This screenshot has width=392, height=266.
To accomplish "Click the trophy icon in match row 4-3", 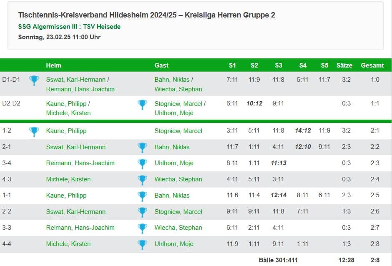I will pyautogui.click(x=142, y=180).
